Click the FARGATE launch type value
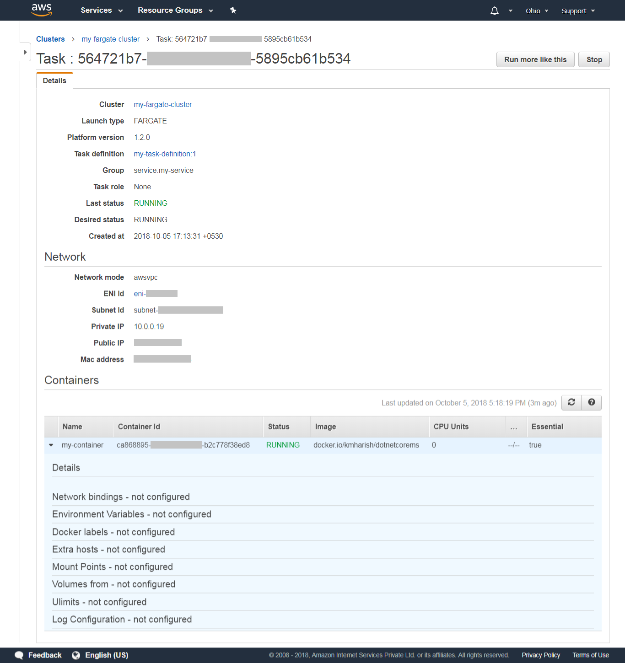Viewport: 625px width, 663px height. (x=150, y=121)
